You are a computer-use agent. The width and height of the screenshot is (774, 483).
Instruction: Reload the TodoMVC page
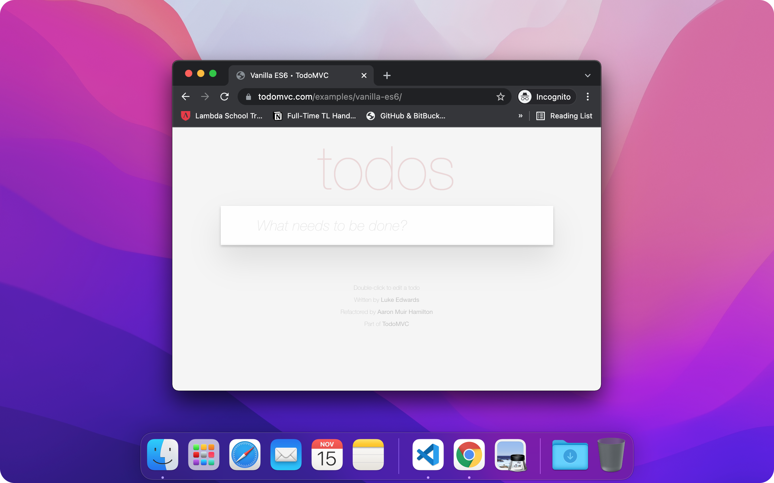(225, 97)
